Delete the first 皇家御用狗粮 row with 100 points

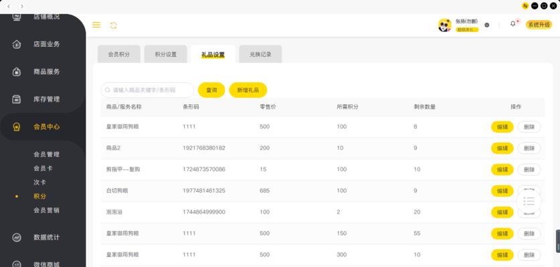click(x=529, y=127)
